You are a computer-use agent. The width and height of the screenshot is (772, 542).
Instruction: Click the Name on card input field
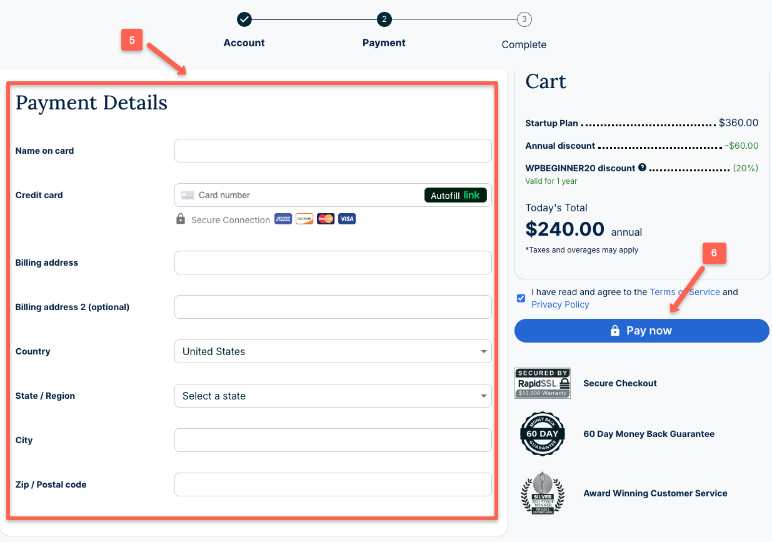pos(333,151)
